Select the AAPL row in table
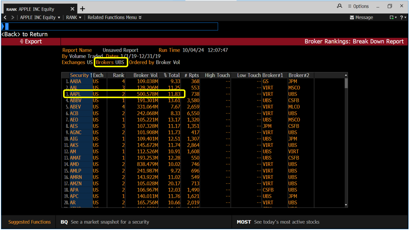Image resolution: width=410 pixels, height=230 pixels. pyautogui.click(x=75, y=94)
